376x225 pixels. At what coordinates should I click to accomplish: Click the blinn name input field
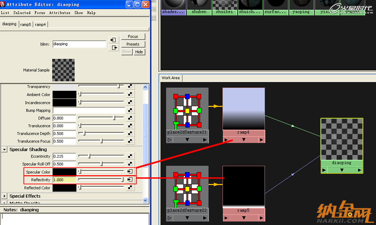pos(79,44)
